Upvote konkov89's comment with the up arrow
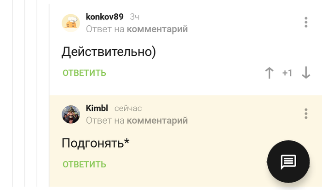The image size is (322, 190). pyautogui.click(x=270, y=73)
